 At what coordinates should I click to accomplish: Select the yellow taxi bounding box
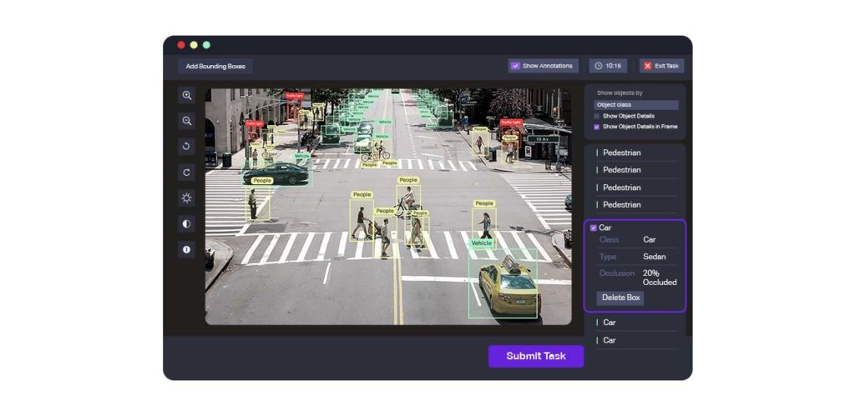pyautogui.click(x=503, y=283)
